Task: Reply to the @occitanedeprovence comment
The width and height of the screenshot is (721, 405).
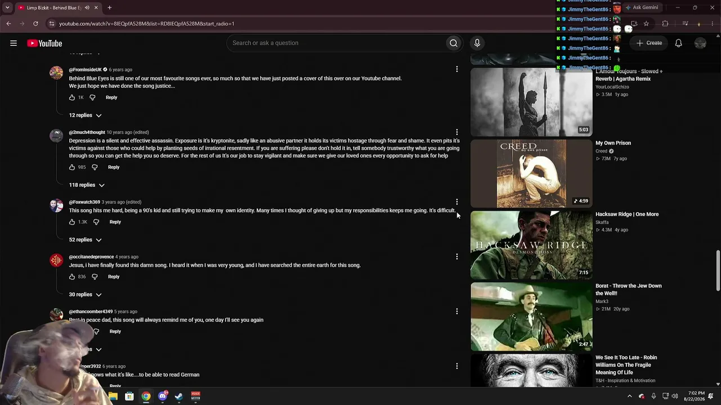Action: point(114,277)
